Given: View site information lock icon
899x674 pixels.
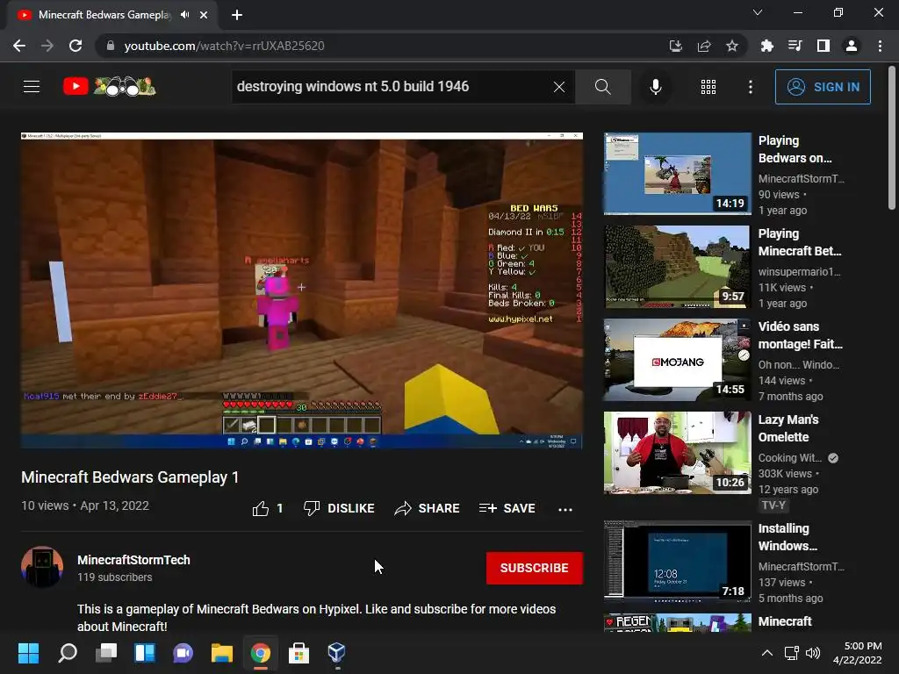Looking at the screenshot, I should tap(110, 46).
